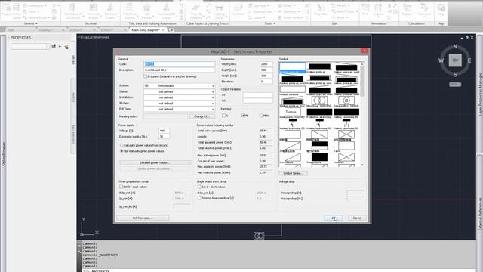Open the External References side panel

click(x=480, y=214)
